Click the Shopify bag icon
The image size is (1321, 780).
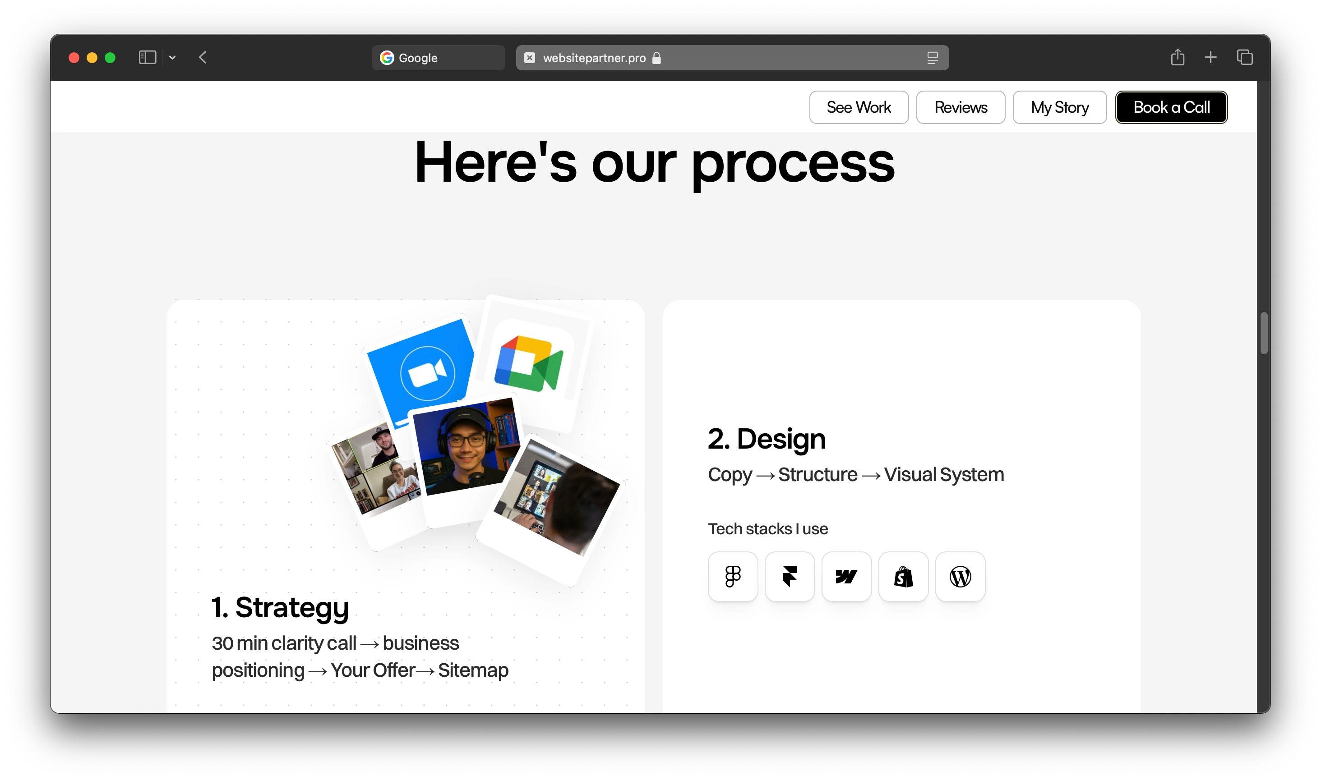(904, 577)
